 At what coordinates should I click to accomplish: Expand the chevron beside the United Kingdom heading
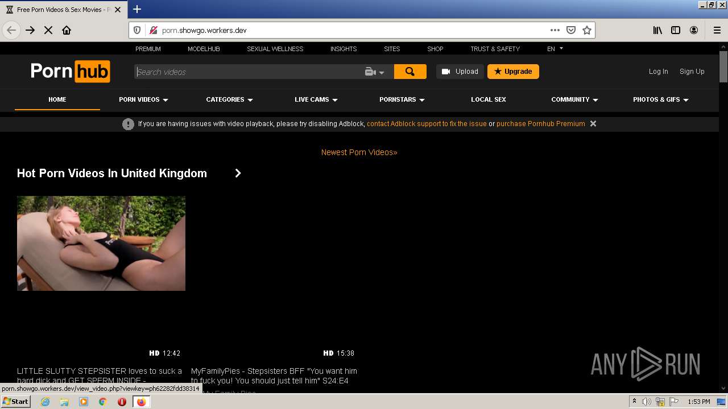coord(238,173)
